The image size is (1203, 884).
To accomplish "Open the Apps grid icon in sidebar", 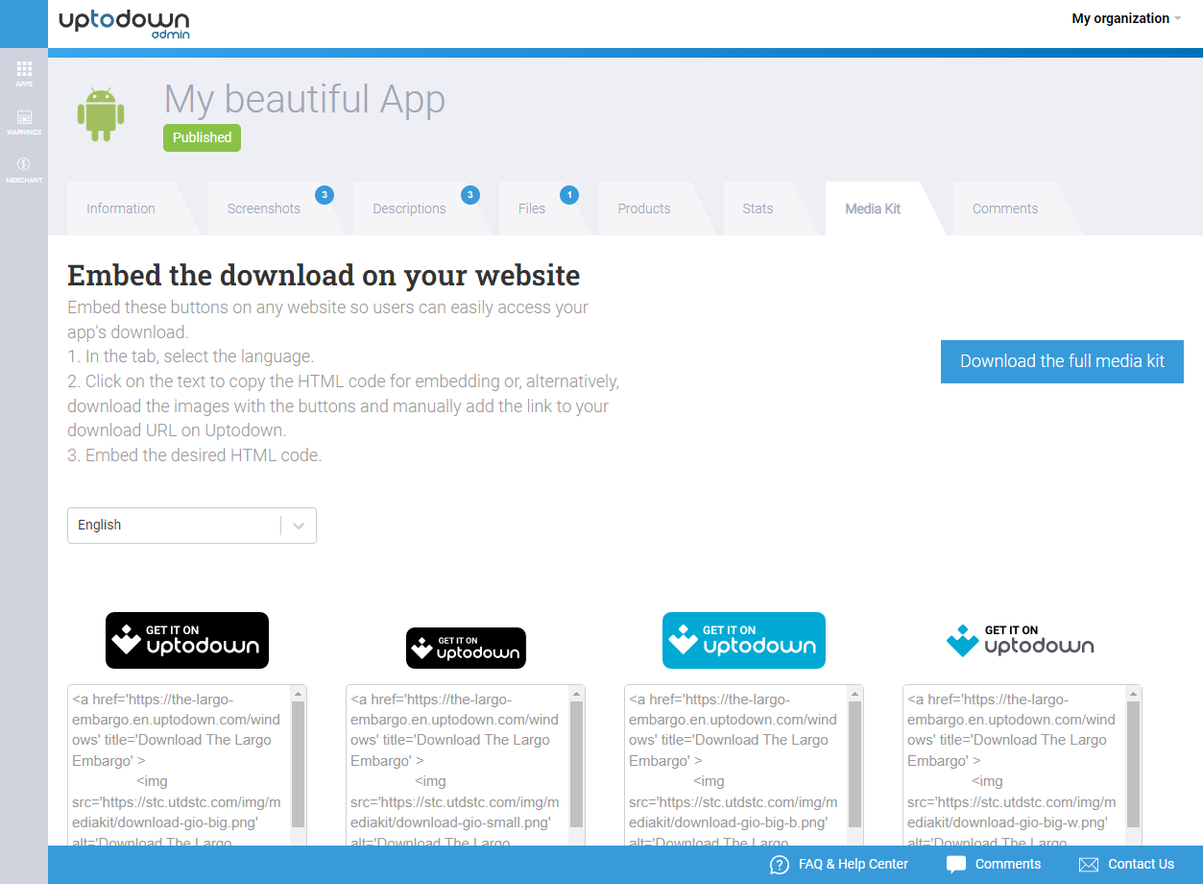I will 24,73.
